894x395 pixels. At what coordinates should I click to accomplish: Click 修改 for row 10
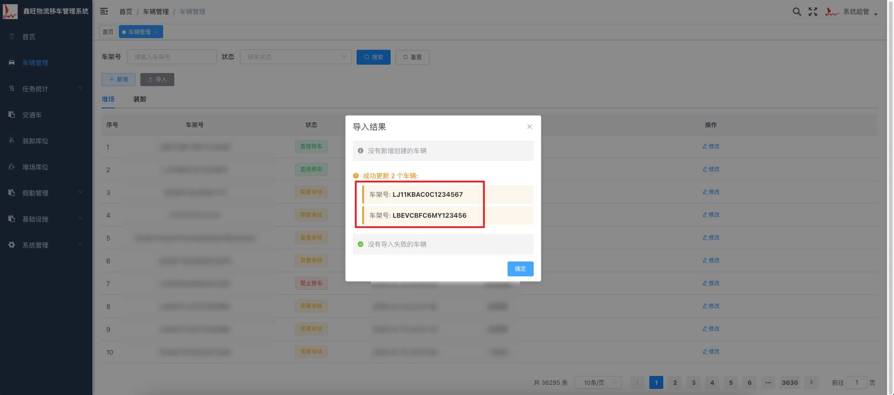(x=711, y=352)
